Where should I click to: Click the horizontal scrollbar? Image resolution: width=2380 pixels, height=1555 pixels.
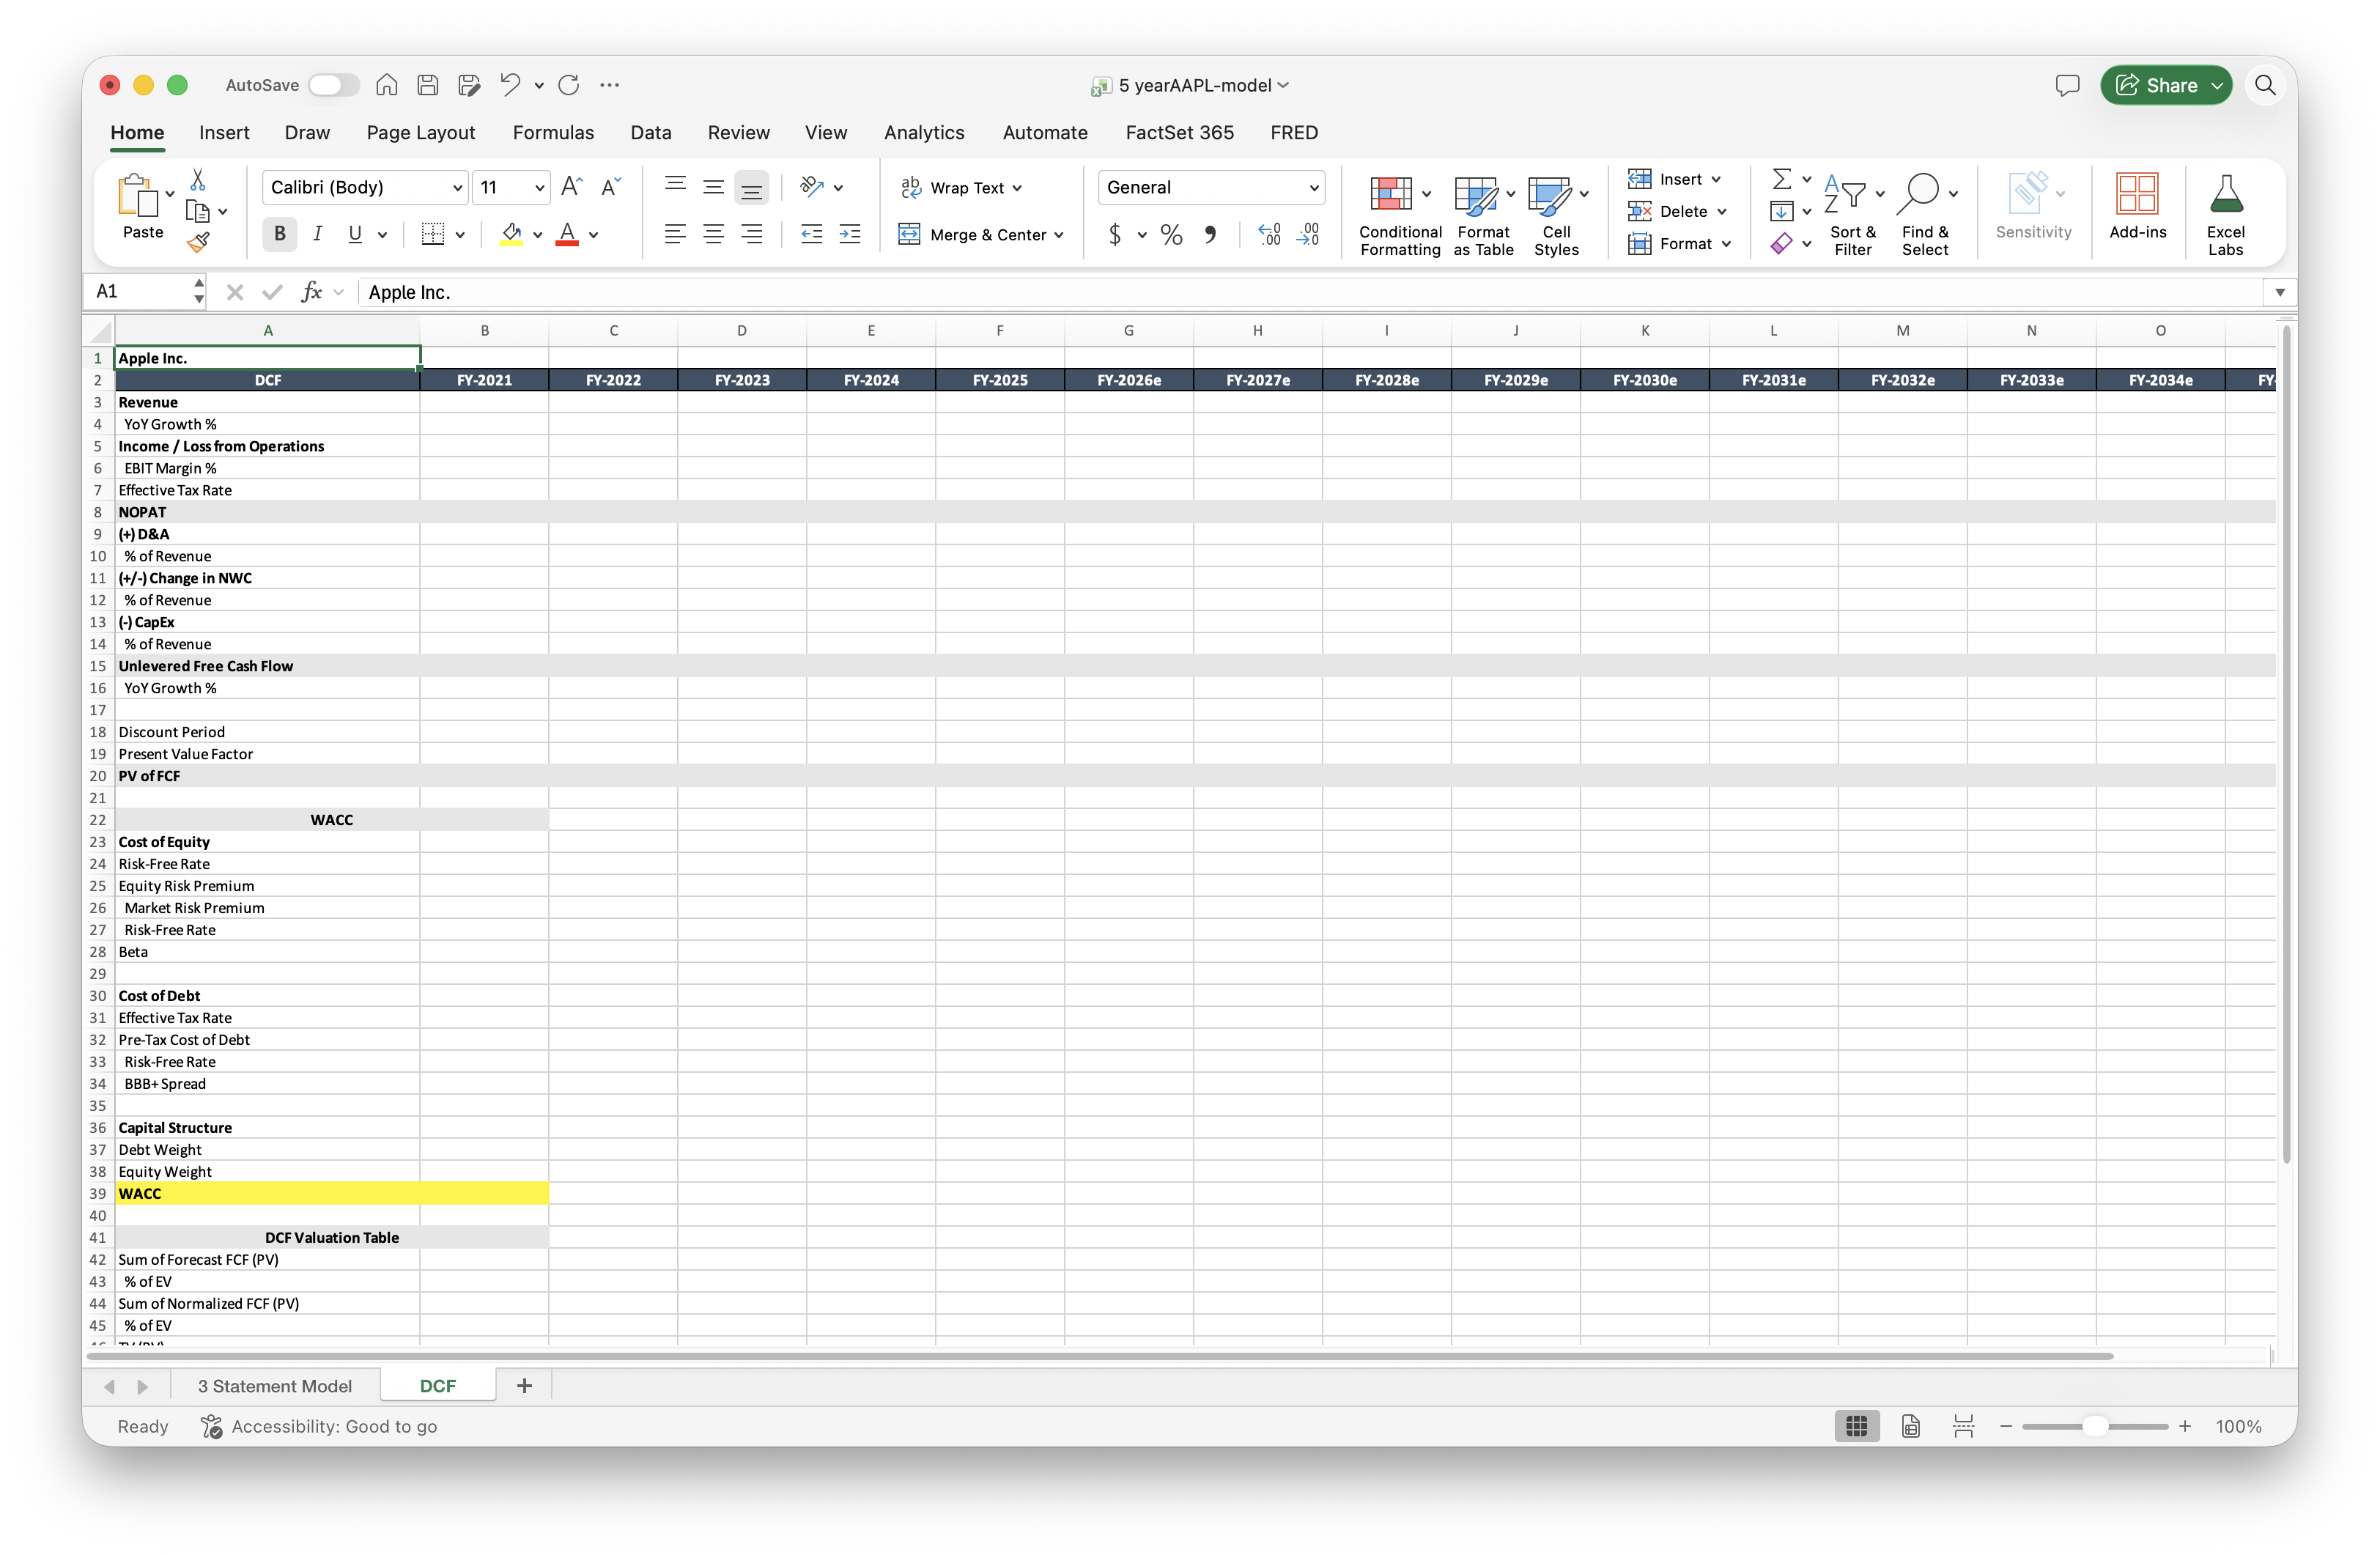coord(1100,1356)
